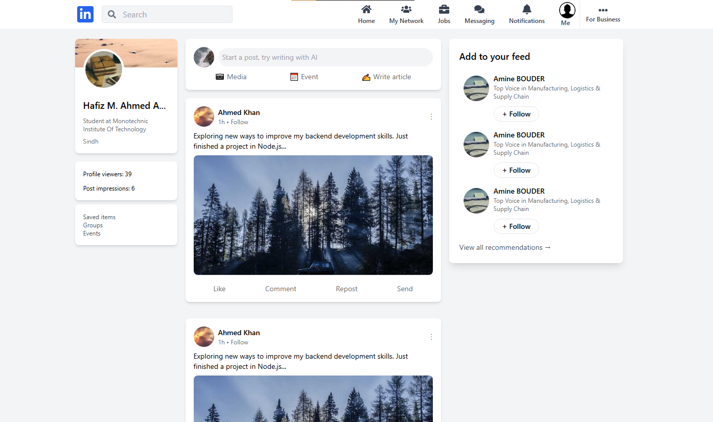Image resolution: width=713 pixels, height=422 pixels.
Task: Open Events link in sidebar
Action: click(92, 233)
